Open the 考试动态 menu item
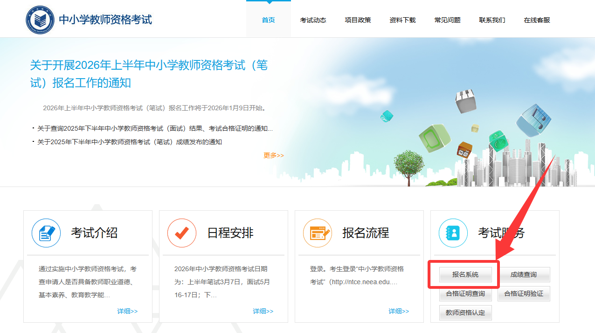This screenshot has width=595, height=333. click(313, 20)
